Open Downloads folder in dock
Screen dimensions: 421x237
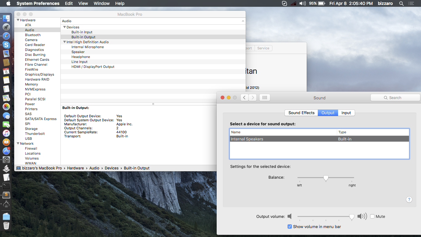pyautogui.click(x=6, y=216)
